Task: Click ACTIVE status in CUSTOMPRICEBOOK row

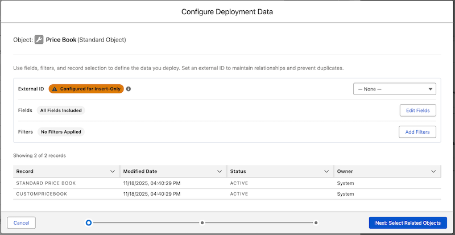Action: click(239, 194)
